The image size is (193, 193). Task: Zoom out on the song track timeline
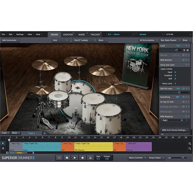(190, 149)
